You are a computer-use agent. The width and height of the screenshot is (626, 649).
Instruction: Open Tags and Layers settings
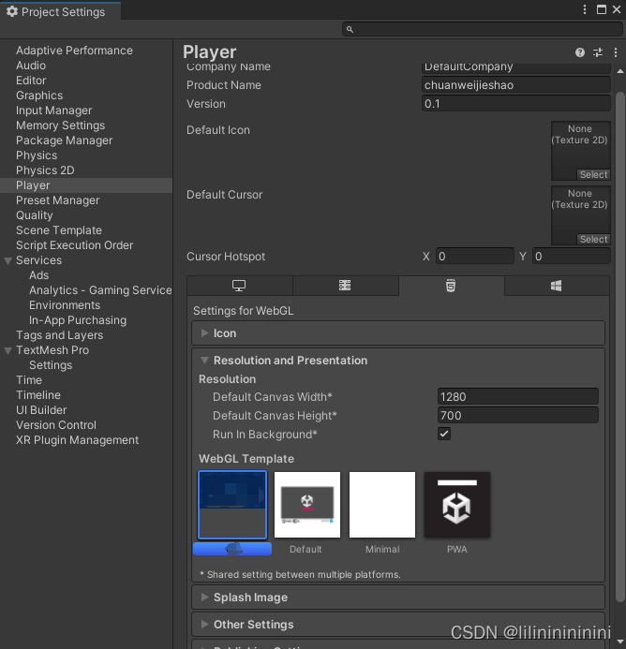pos(59,335)
